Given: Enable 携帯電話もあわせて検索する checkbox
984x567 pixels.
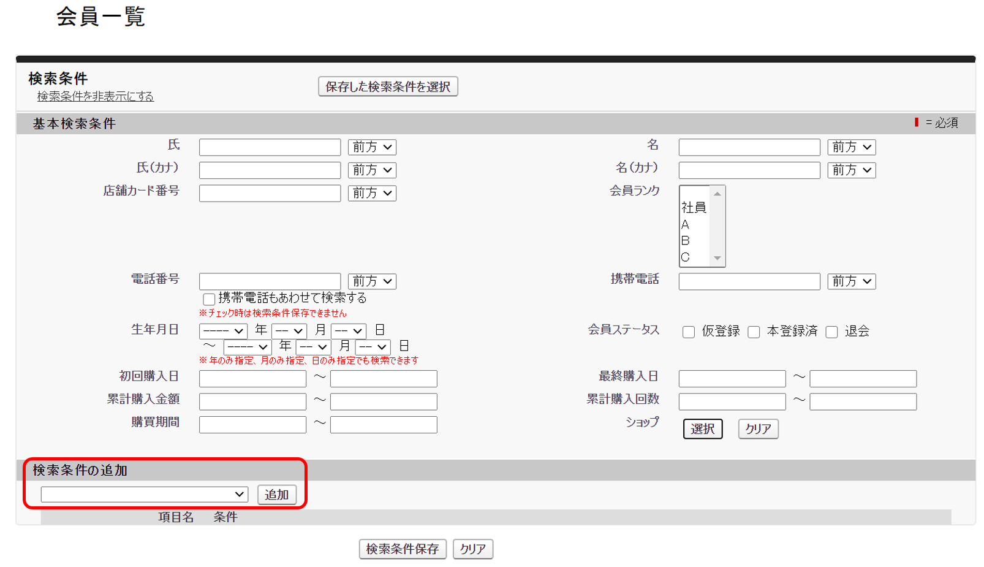Looking at the screenshot, I should point(208,299).
